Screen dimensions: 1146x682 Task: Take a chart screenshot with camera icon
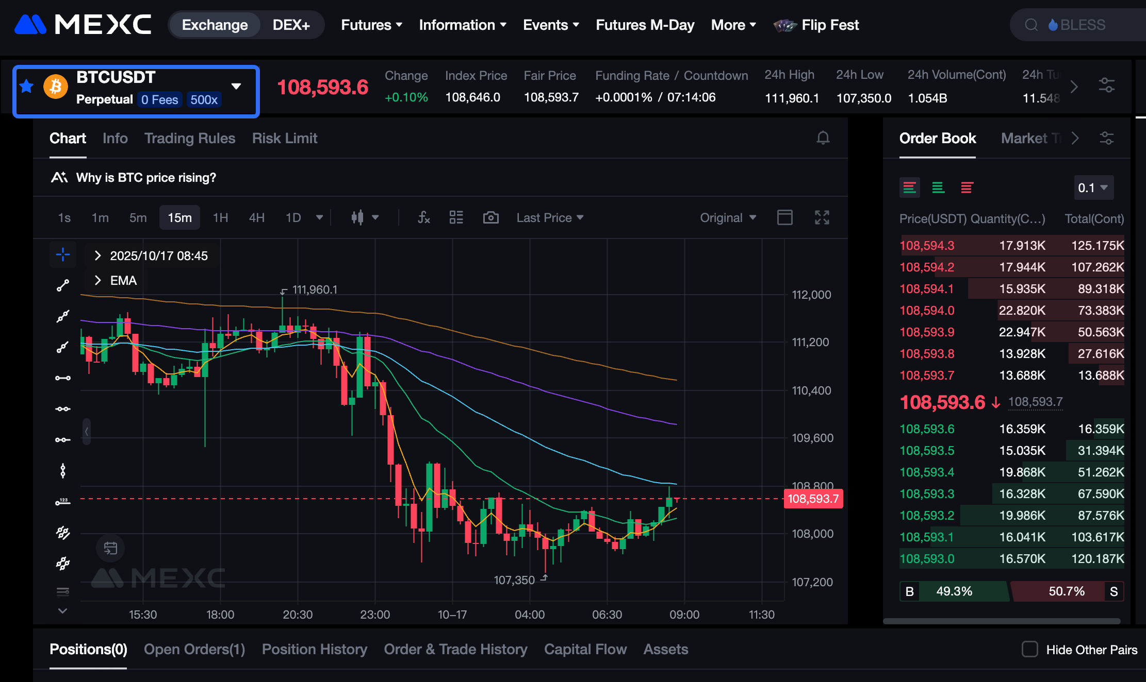point(490,217)
